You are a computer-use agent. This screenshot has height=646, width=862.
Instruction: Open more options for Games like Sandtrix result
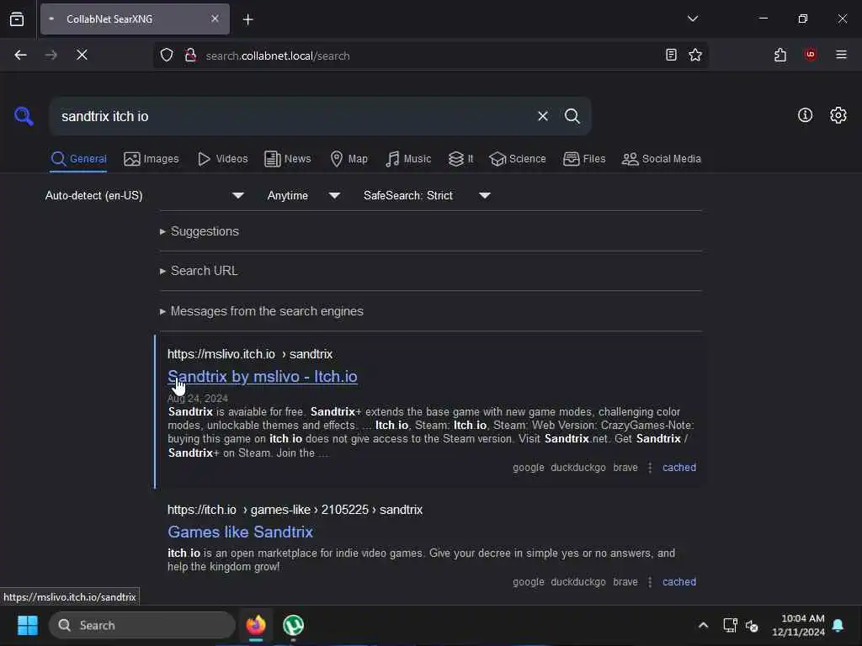tap(650, 582)
